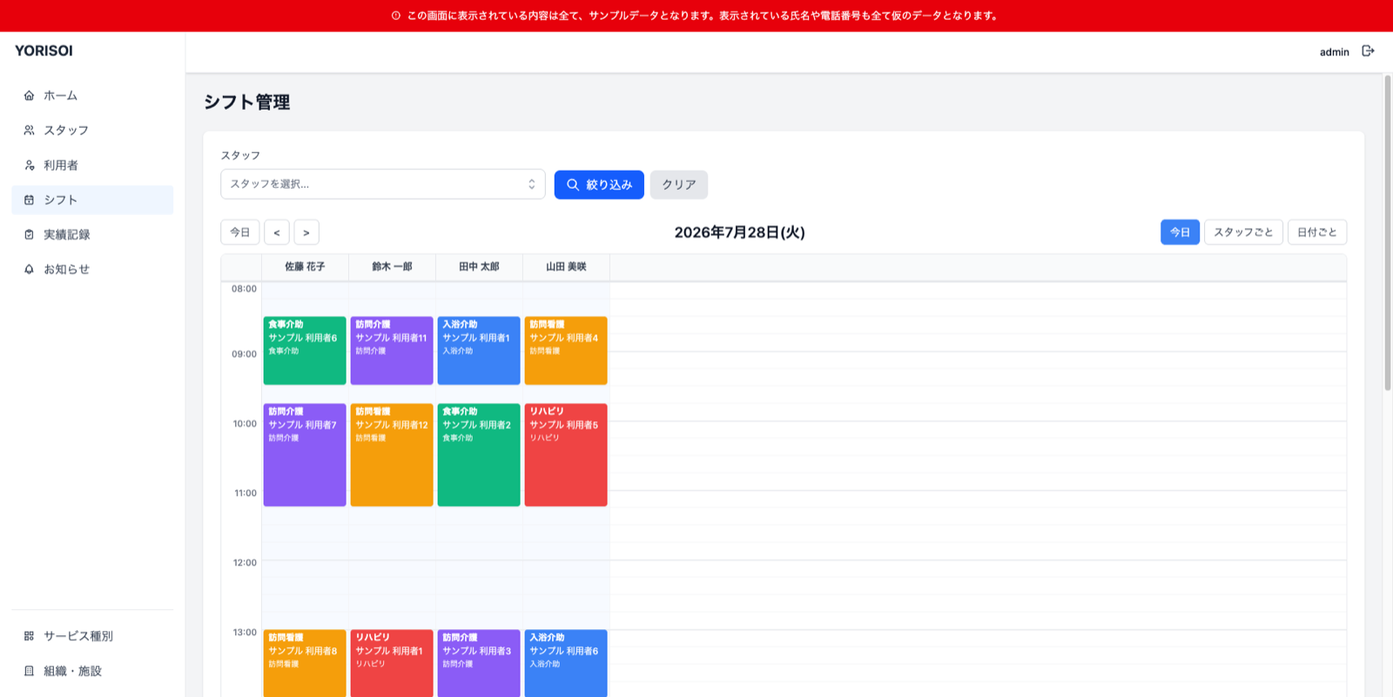Open 実績記録 from the sidebar
The height and width of the screenshot is (697, 1393).
pos(92,235)
